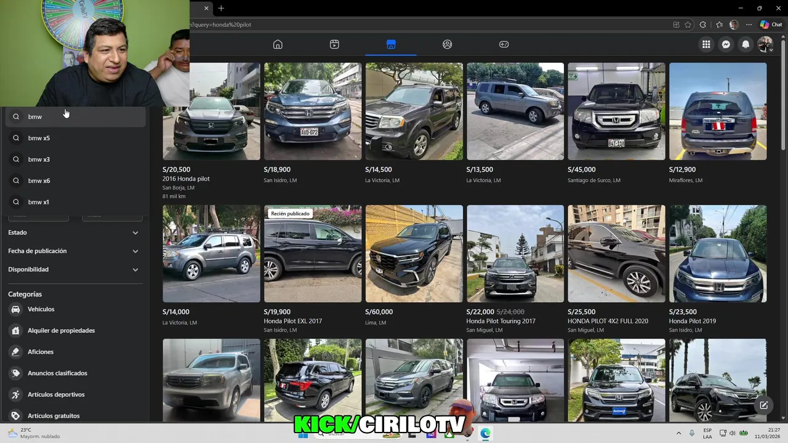Open the Anuncios clasificados category
Image resolution: width=788 pixels, height=443 pixels.
74,373
